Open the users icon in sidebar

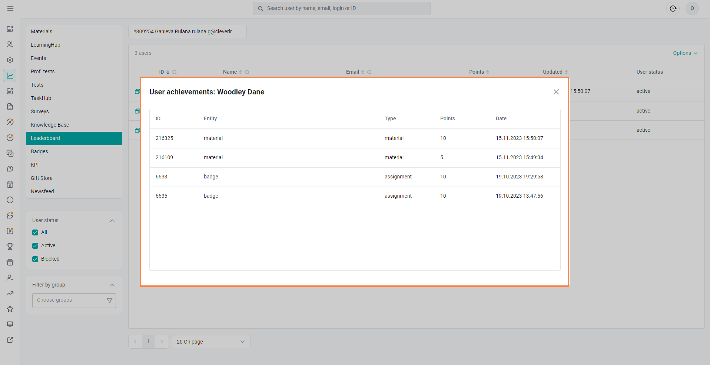pyautogui.click(x=10, y=44)
